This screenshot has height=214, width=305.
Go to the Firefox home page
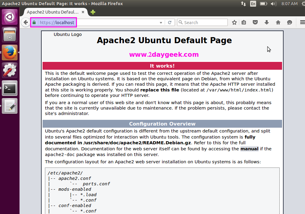278,23
